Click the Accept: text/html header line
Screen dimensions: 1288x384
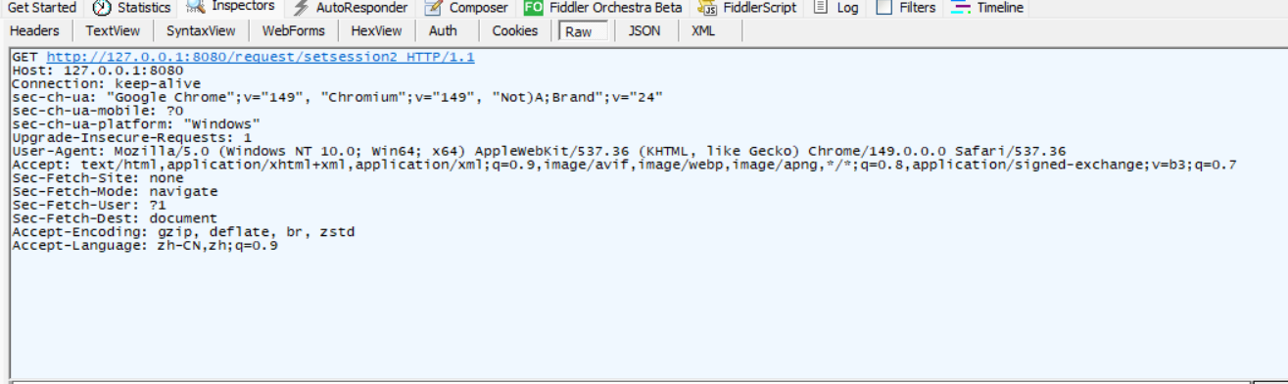[x=624, y=165]
